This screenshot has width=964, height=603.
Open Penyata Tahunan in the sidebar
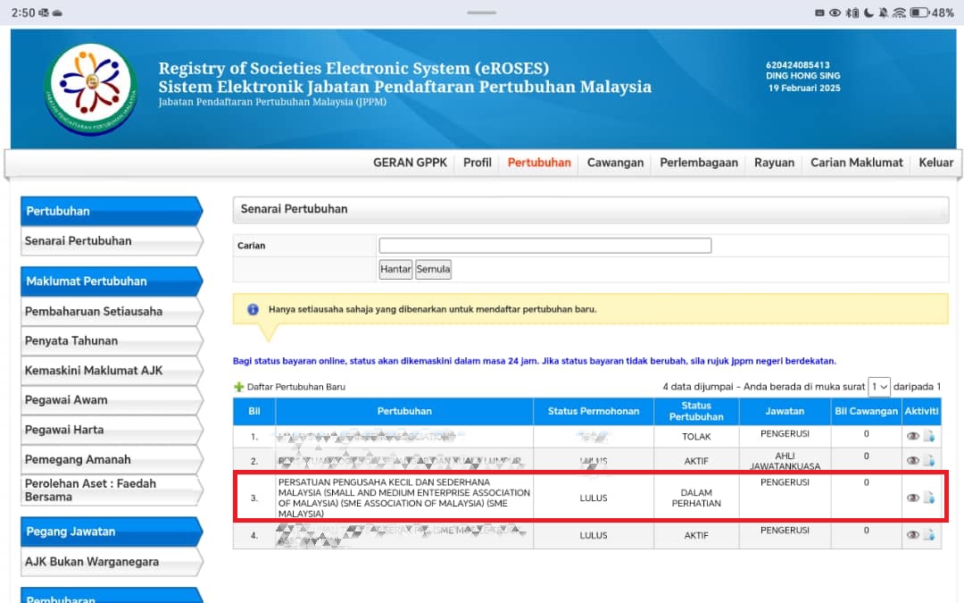click(x=111, y=341)
